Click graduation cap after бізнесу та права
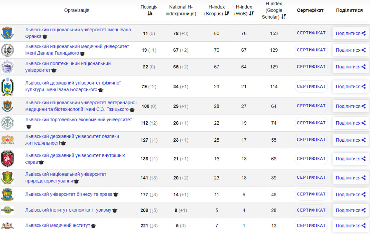Viewport: 370px width, 237px height. click(116, 195)
